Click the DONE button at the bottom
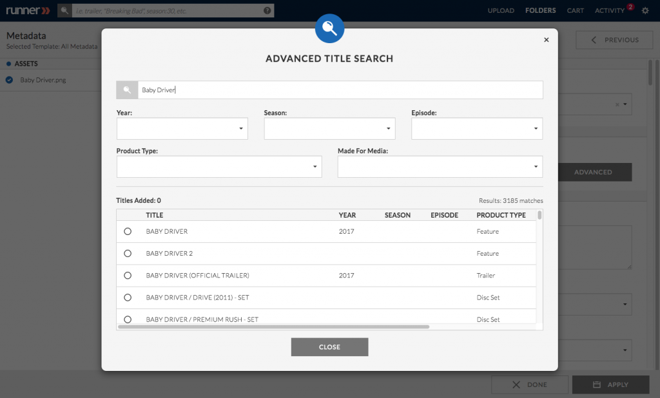 pyautogui.click(x=530, y=384)
